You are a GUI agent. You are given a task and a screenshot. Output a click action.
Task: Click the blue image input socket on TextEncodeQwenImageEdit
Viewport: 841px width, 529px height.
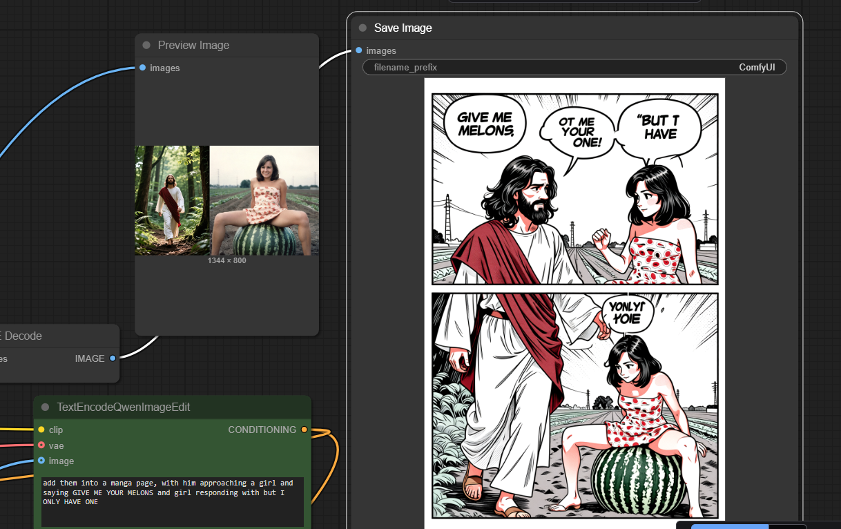click(41, 461)
